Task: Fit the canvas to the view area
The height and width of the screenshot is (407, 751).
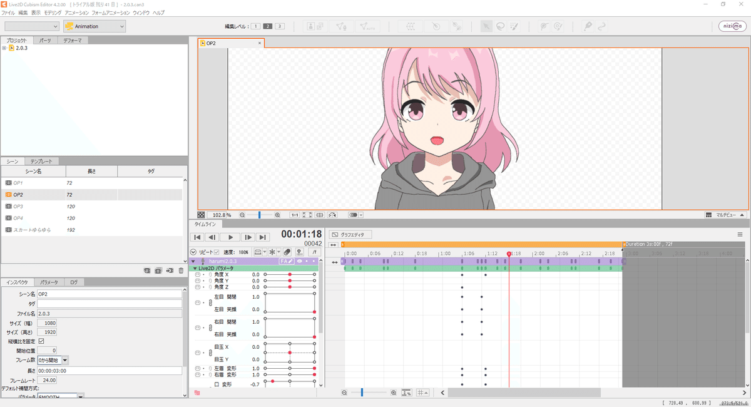Action: (x=307, y=215)
